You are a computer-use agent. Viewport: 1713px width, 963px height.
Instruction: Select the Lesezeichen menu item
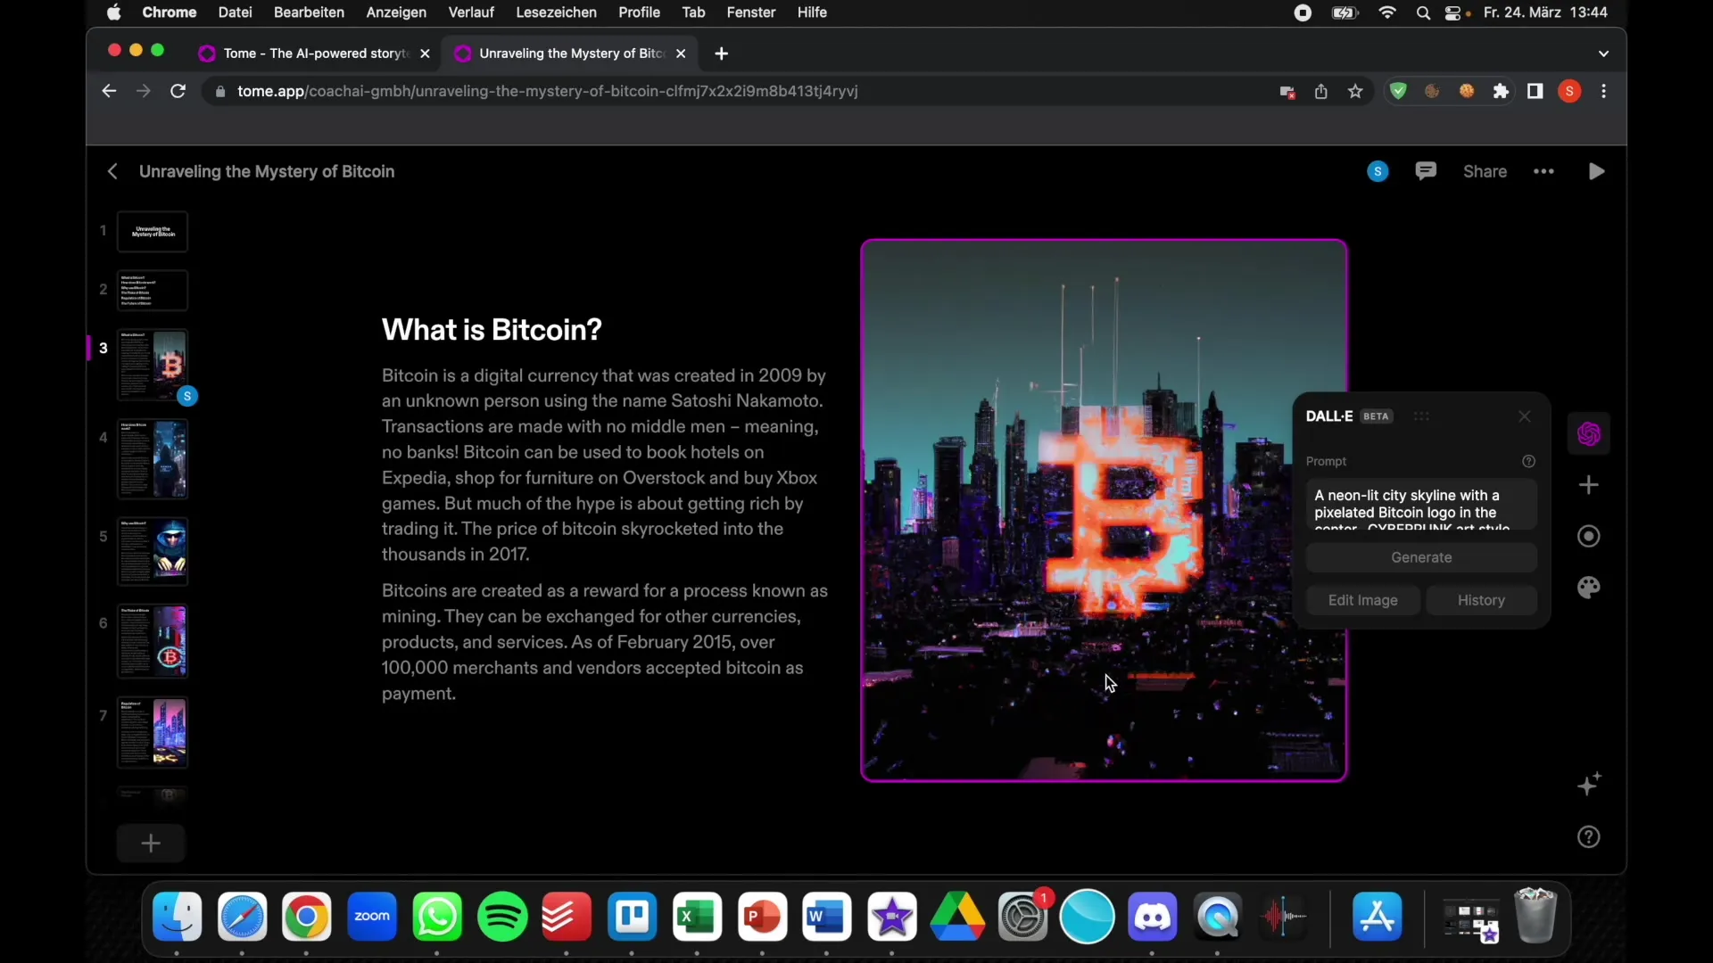click(555, 12)
